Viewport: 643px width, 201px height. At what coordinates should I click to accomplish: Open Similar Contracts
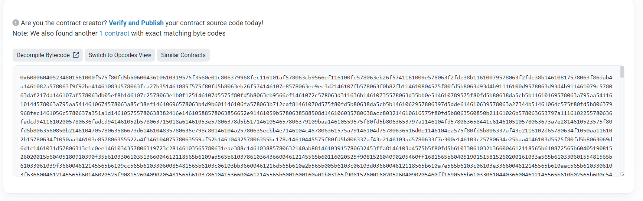coord(183,55)
